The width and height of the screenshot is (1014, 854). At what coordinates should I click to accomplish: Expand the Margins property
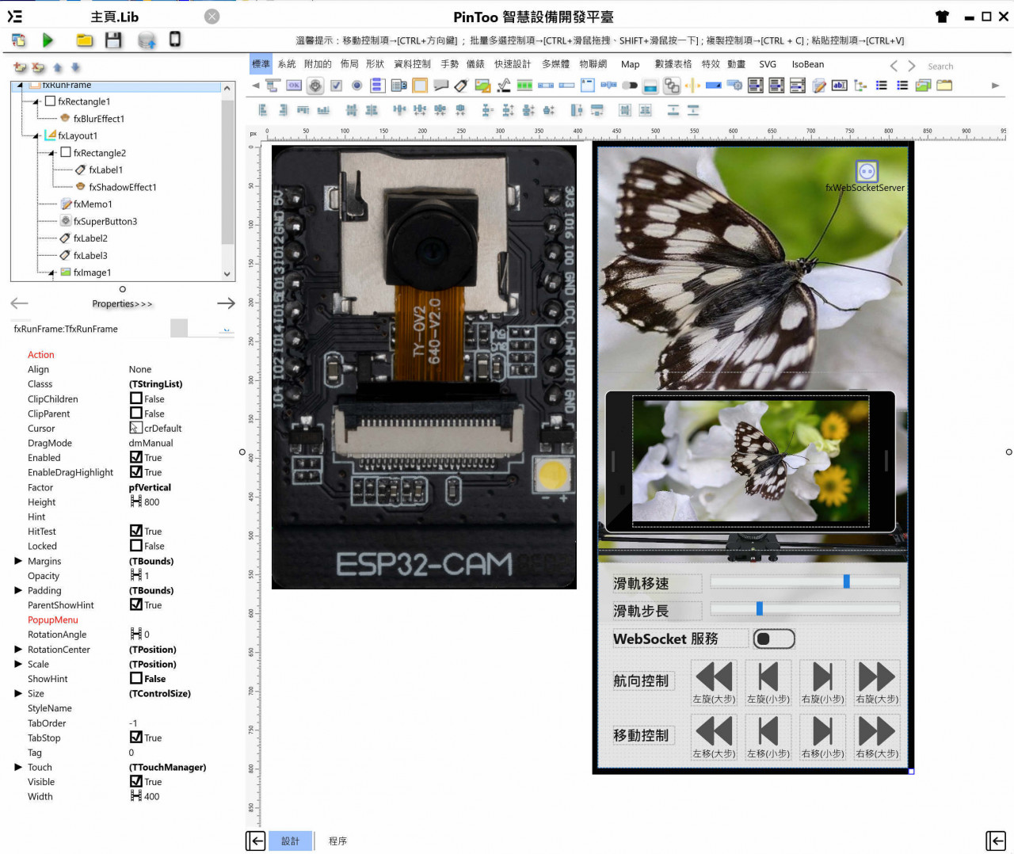tap(18, 561)
